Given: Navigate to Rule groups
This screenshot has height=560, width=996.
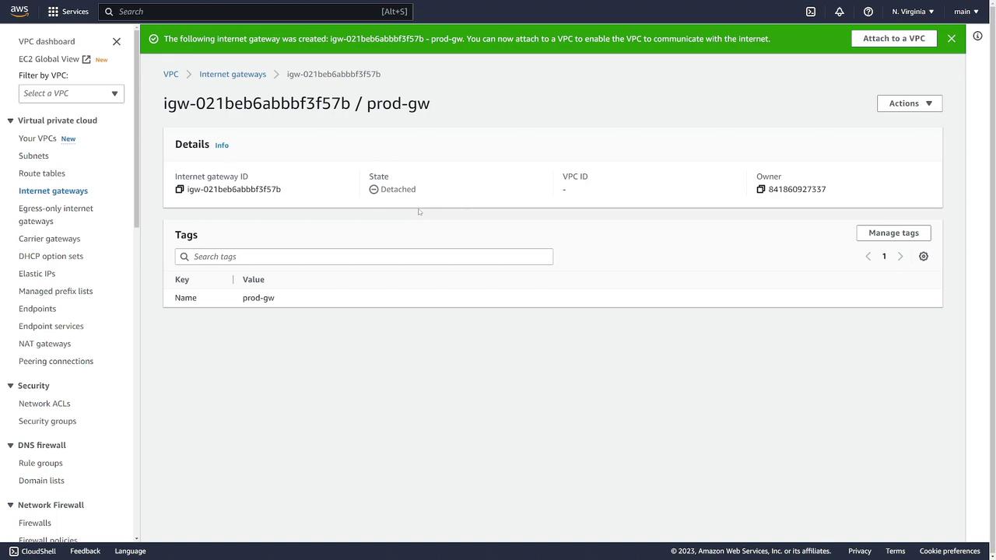Looking at the screenshot, I should tap(40, 463).
